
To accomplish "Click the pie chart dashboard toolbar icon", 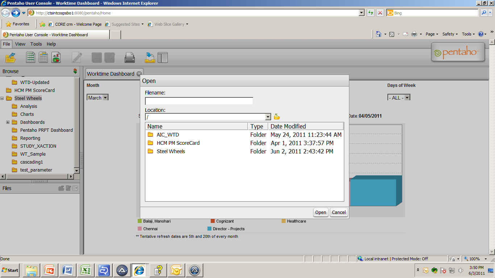I will click(56, 57).
